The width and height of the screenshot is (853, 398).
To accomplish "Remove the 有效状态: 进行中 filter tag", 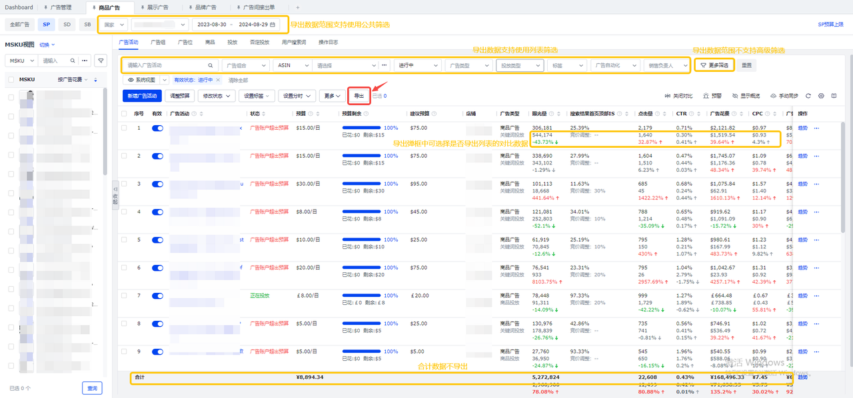I will pos(218,80).
